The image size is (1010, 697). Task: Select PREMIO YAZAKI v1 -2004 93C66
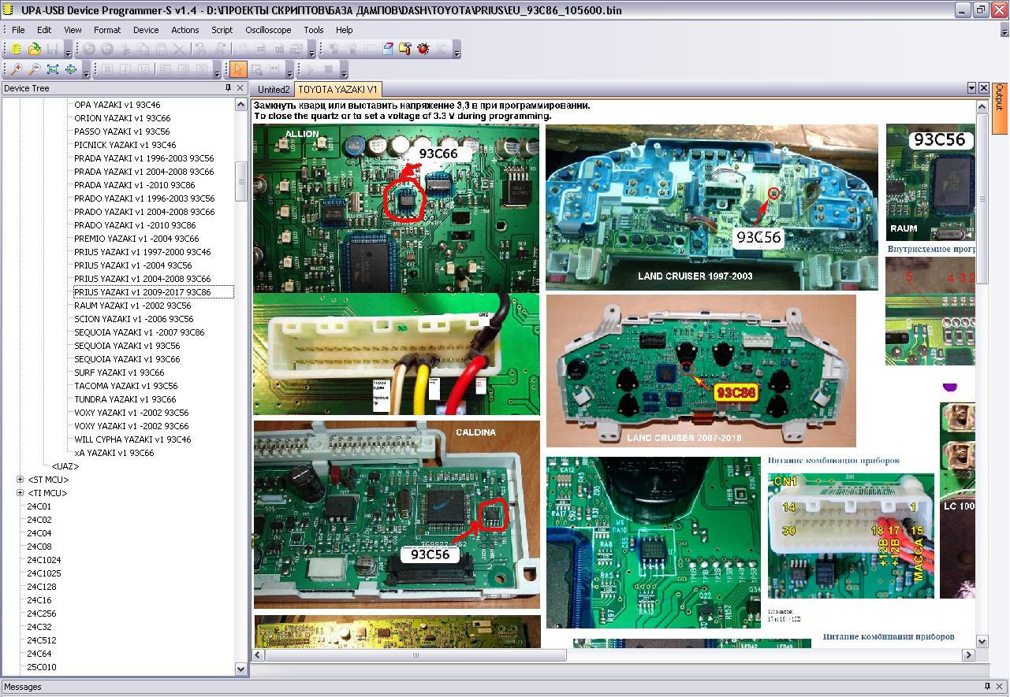coord(136,239)
